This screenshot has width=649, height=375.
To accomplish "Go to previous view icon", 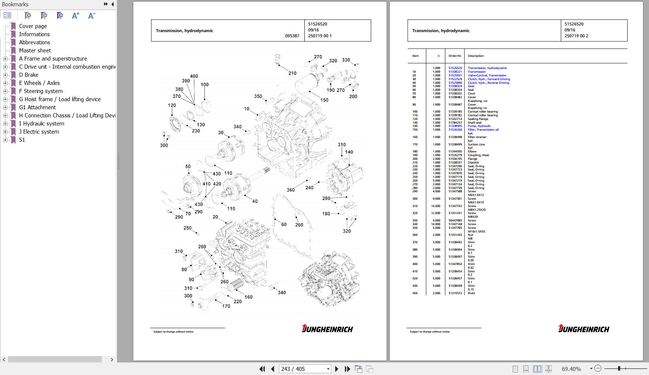I will (358, 369).
